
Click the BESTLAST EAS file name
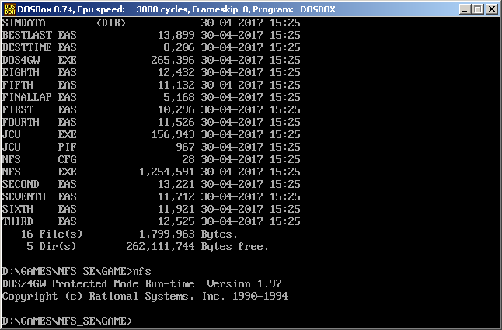pyautogui.click(x=40, y=35)
